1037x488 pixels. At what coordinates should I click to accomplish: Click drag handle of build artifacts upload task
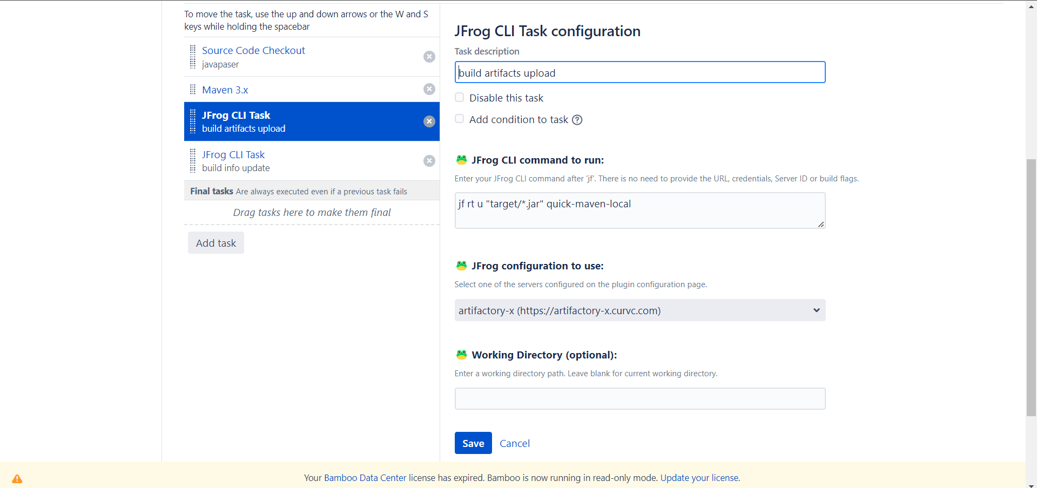click(193, 121)
